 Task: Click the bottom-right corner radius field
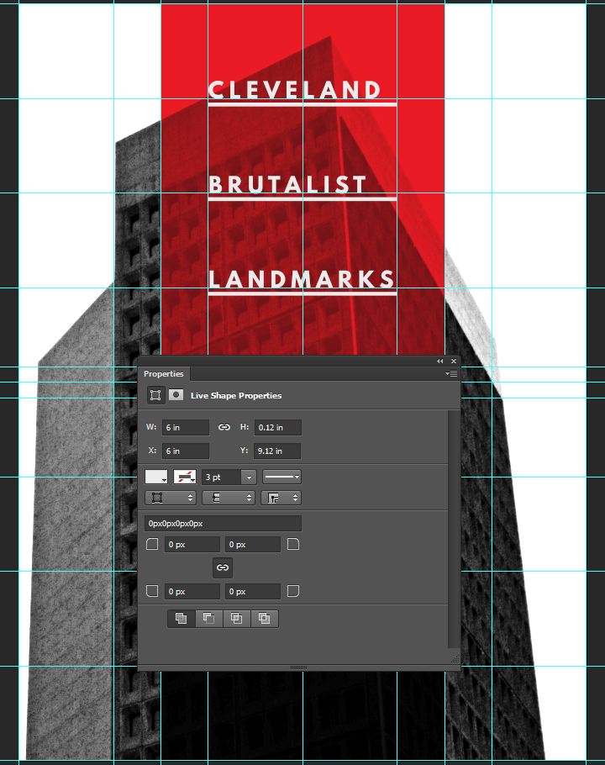253,591
